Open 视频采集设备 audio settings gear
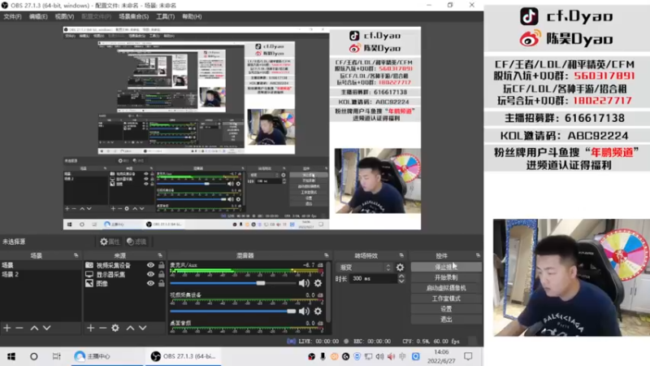 [x=318, y=312]
